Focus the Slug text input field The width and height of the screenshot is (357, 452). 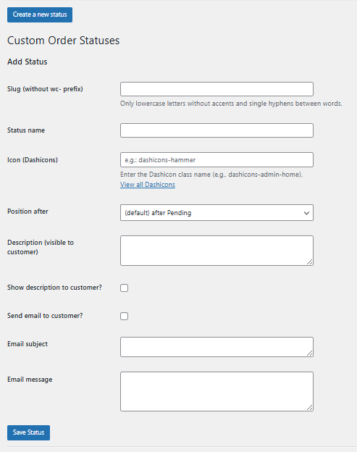pos(217,89)
